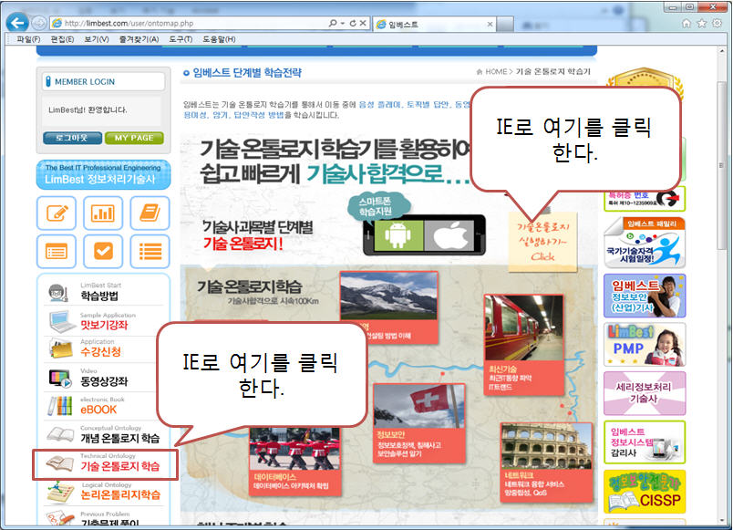Click the 국가기술자격 시험일정 banner
The image size is (733, 530).
tap(645, 243)
